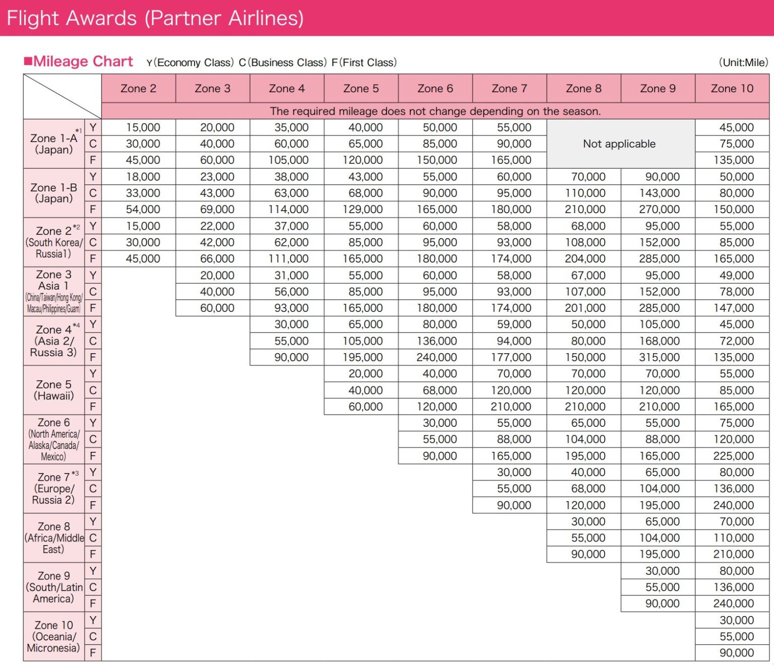The width and height of the screenshot is (774, 665).
Task: Select the Zone 10 column header
Action: point(732,89)
